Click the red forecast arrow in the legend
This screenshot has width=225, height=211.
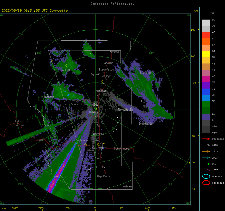[206, 139]
